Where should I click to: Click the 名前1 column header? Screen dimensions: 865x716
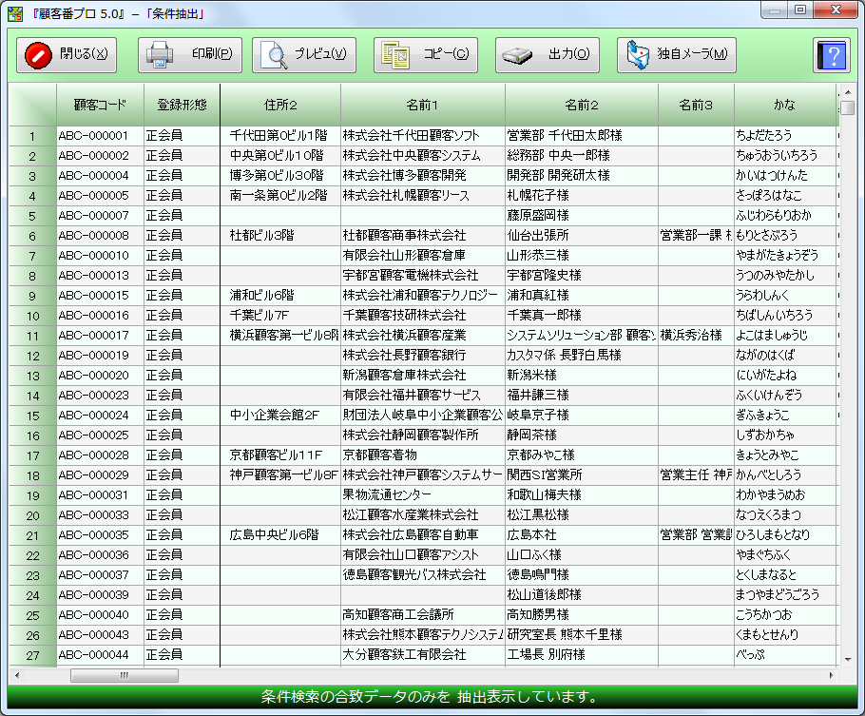click(422, 105)
